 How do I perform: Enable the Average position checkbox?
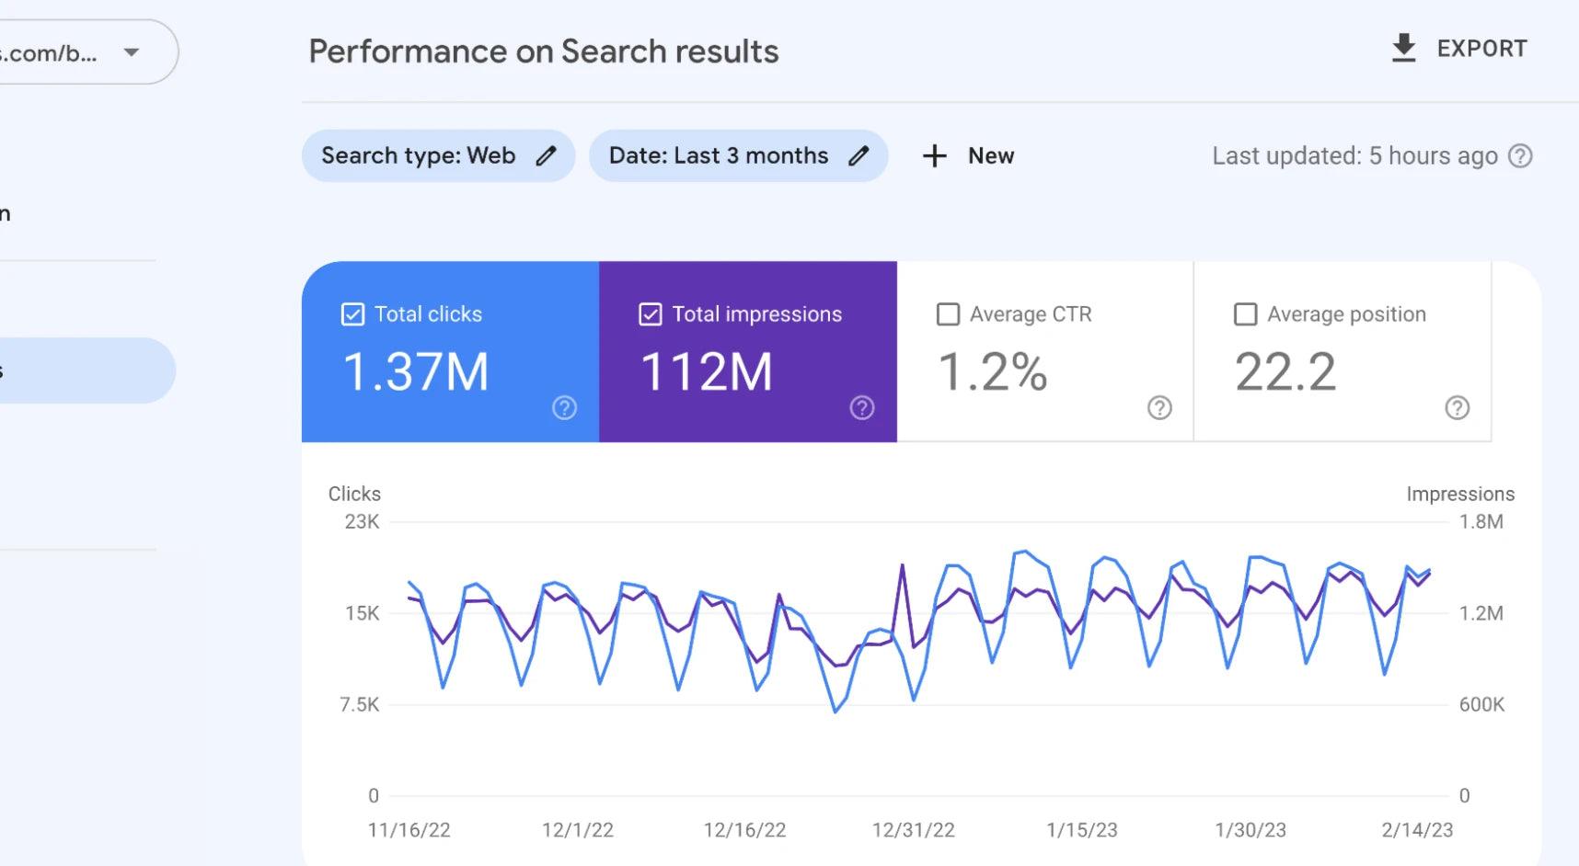pyautogui.click(x=1245, y=314)
